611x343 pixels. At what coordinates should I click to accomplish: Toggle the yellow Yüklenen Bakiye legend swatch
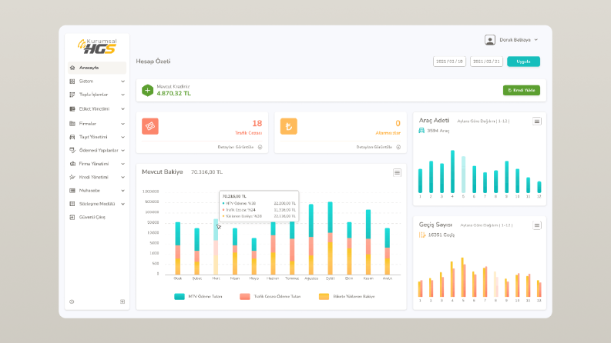[x=324, y=296]
